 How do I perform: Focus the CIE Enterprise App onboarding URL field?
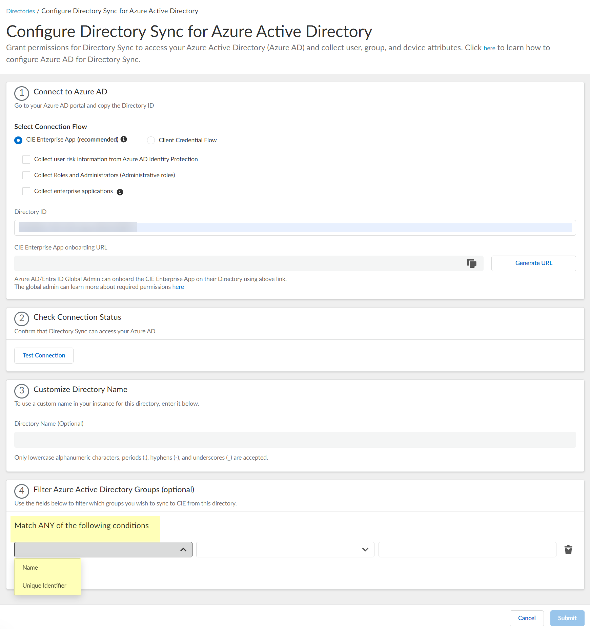[x=249, y=263]
